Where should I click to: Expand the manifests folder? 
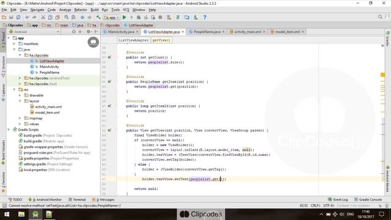14,44
